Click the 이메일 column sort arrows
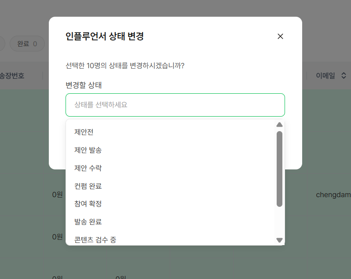351x279 pixels. [344, 75]
